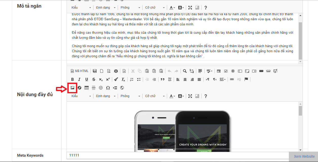Viewport: 318px width, 162px height.
Task: Open the Mã HTML source view
Action: 79,71
